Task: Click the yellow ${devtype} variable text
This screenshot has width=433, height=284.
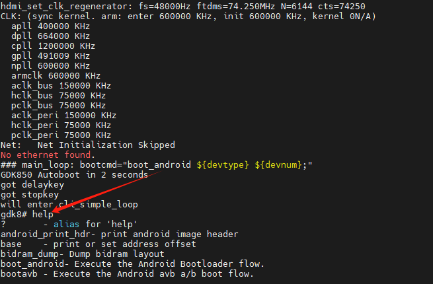Action: [x=223, y=165]
